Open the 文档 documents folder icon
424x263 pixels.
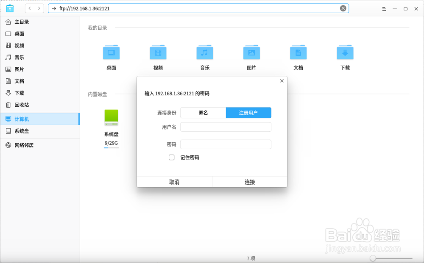pos(298,52)
